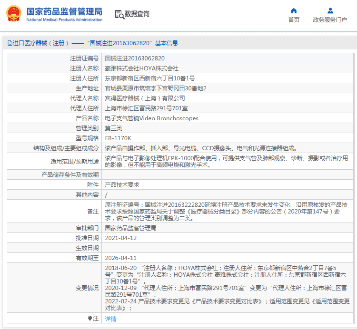Select 审批部门 value 国家药品监督管理局
This screenshot has height=329, width=357.
130,228
